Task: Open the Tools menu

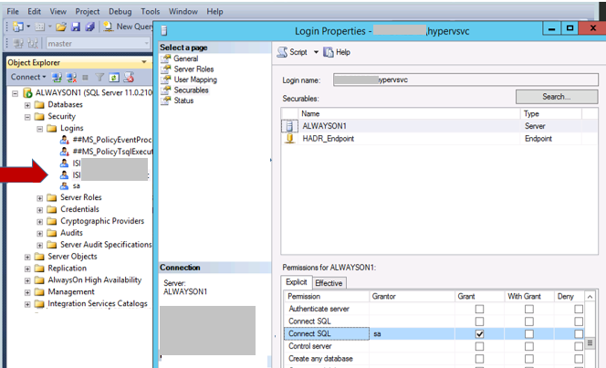Action: (x=151, y=12)
